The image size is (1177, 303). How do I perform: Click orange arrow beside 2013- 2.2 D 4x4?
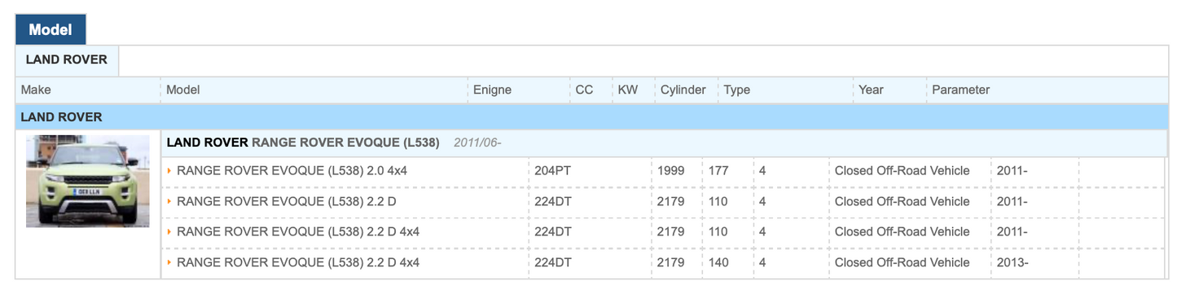(x=169, y=263)
